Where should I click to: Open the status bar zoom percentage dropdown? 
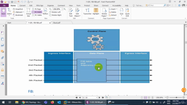[165, 97]
